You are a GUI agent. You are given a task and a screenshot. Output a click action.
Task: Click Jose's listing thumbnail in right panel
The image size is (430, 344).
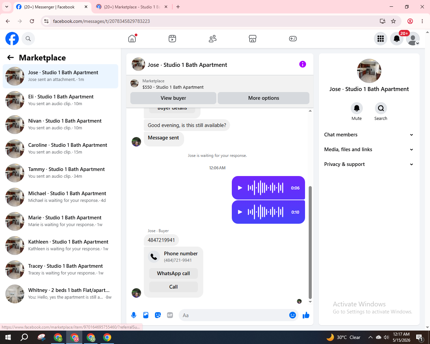click(x=369, y=71)
